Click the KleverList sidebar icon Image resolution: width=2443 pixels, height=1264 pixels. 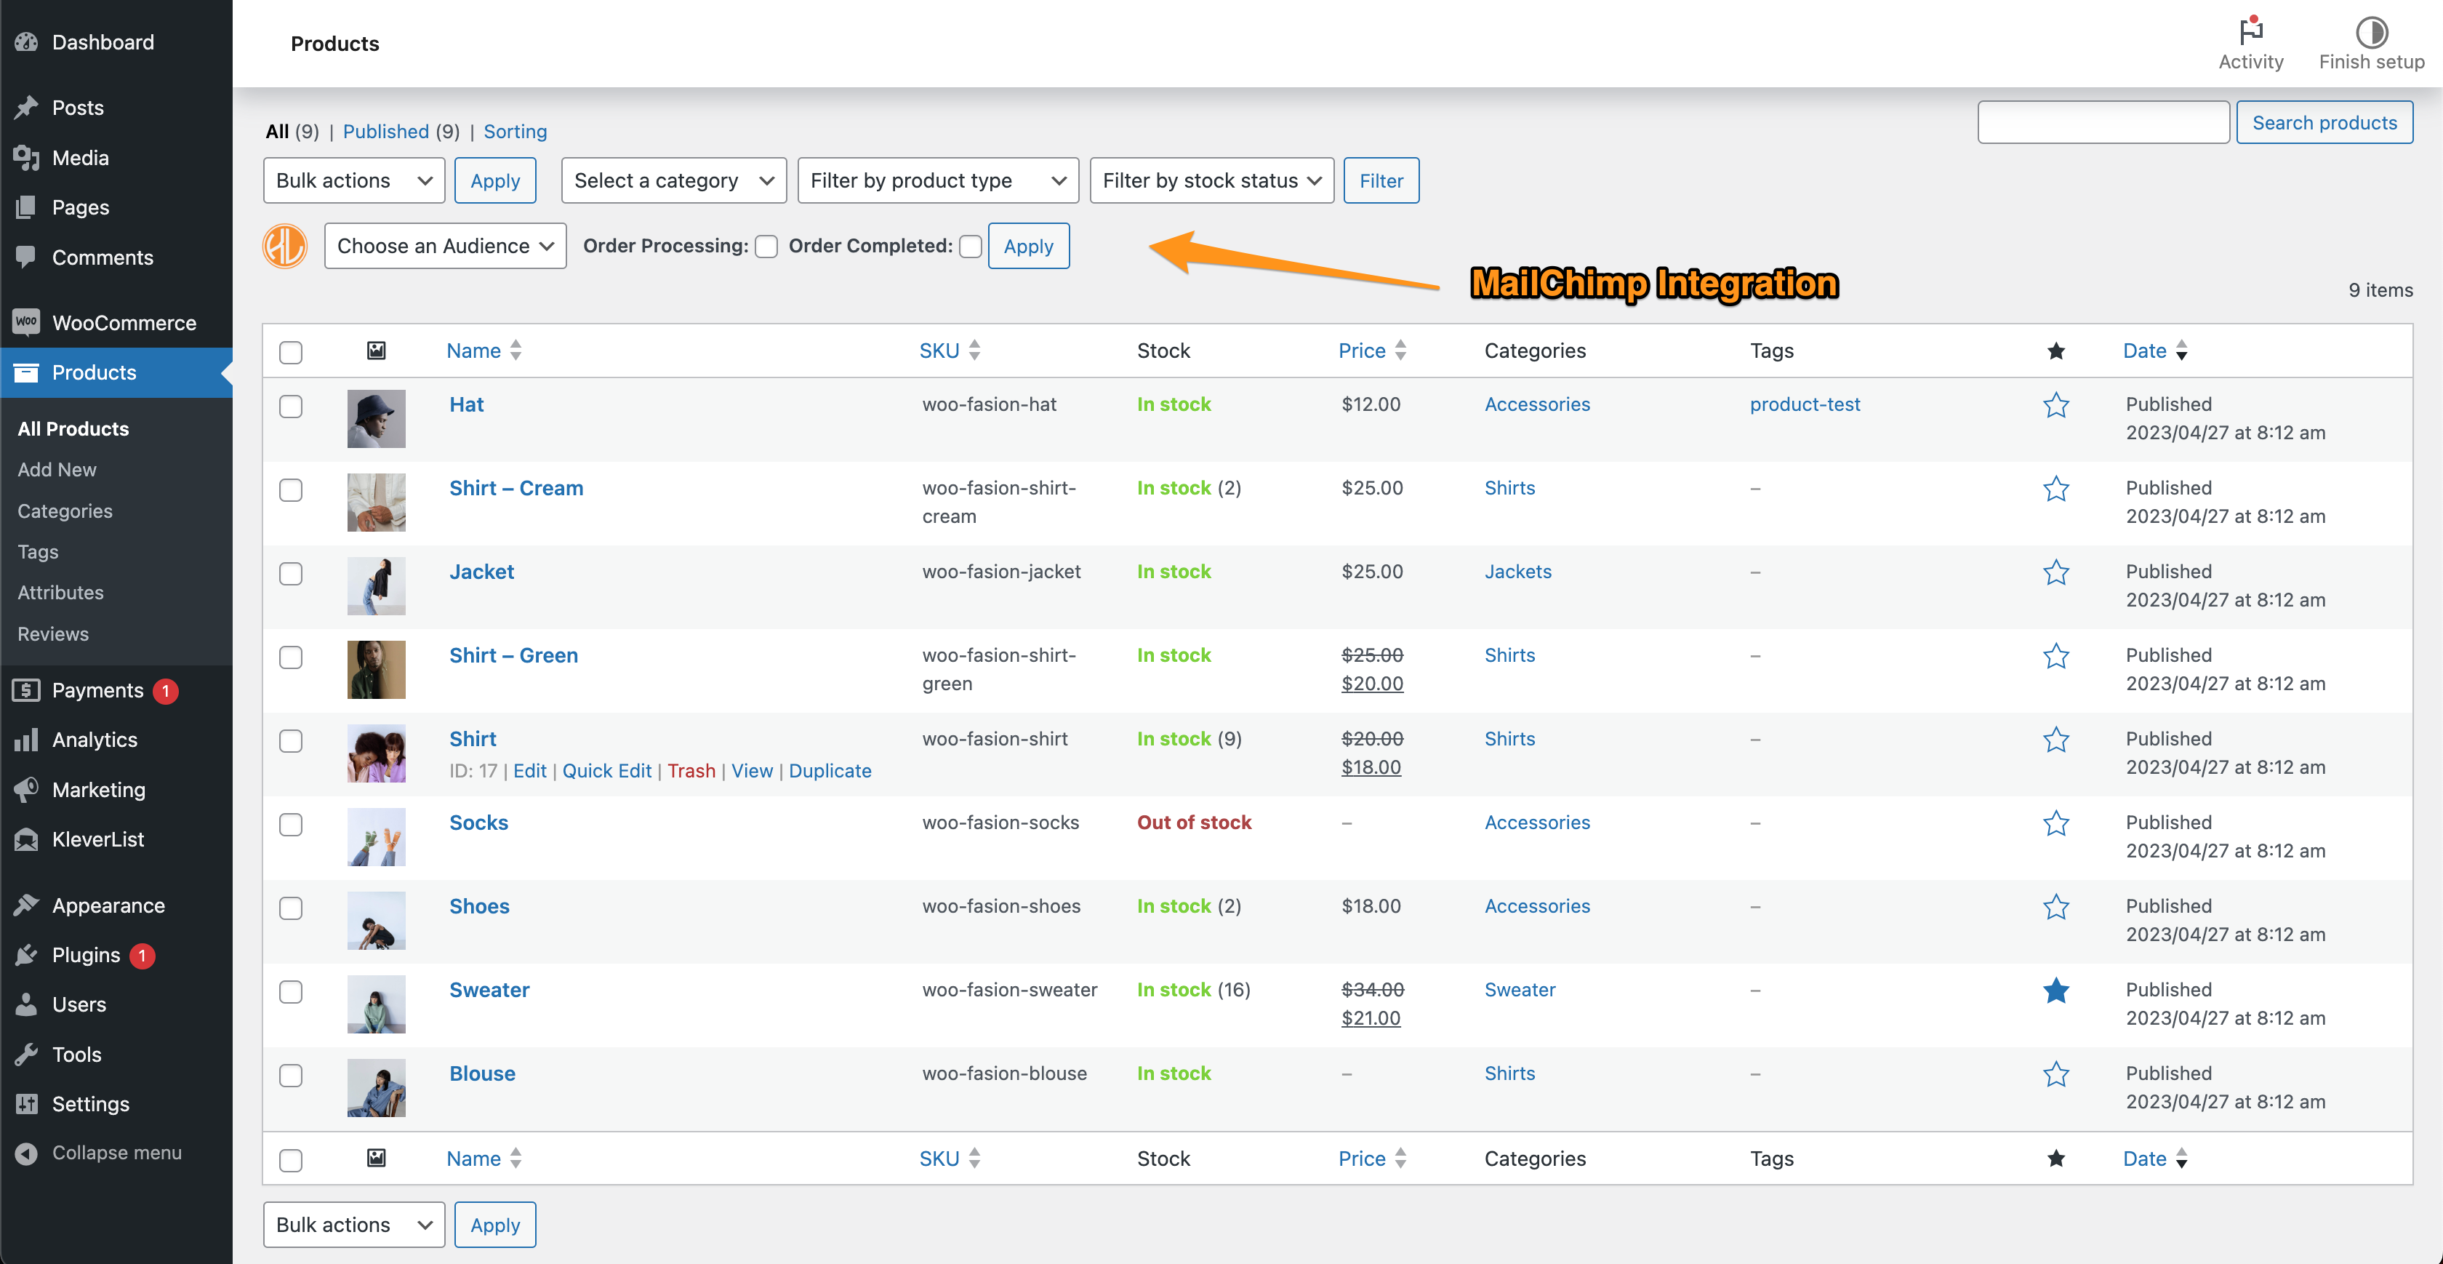pos(27,839)
